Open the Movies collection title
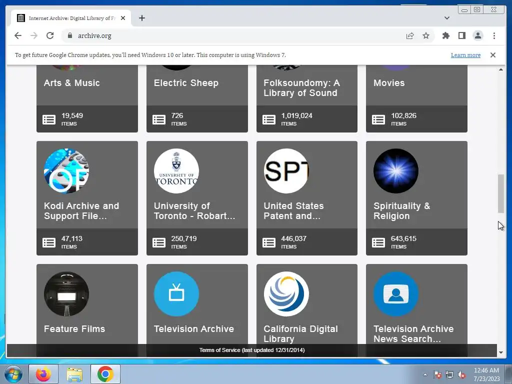This screenshot has width=512, height=384. click(389, 83)
